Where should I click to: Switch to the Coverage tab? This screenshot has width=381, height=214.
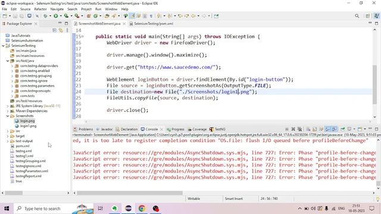pyautogui.click(x=197, y=130)
